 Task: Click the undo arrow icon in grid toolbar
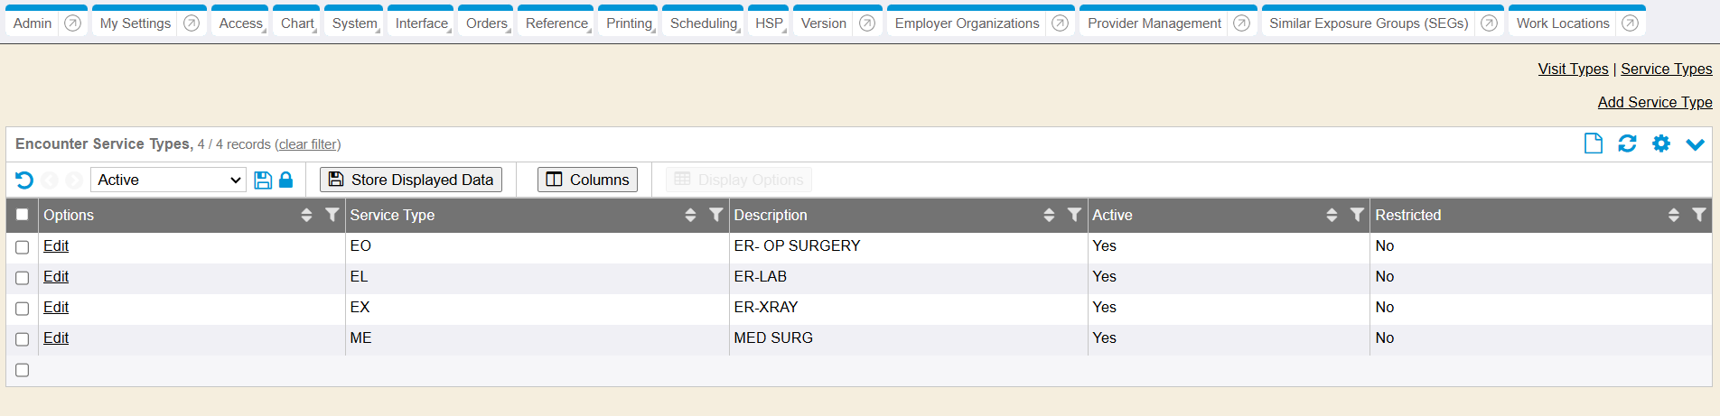coord(24,180)
